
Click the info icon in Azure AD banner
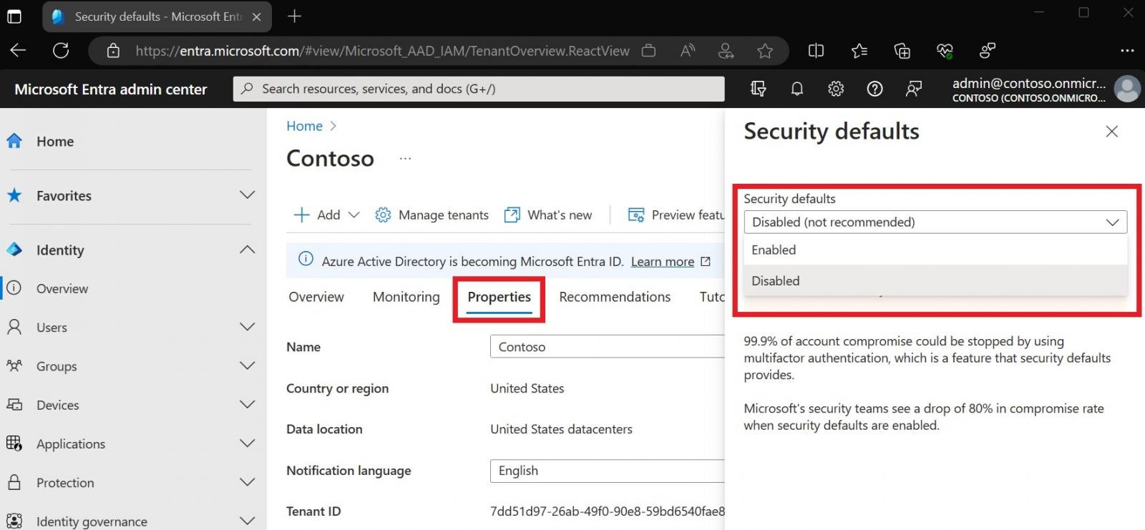pyautogui.click(x=306, y=259)
